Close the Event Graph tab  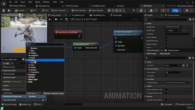pyautogui.click(x=66, y=15)
